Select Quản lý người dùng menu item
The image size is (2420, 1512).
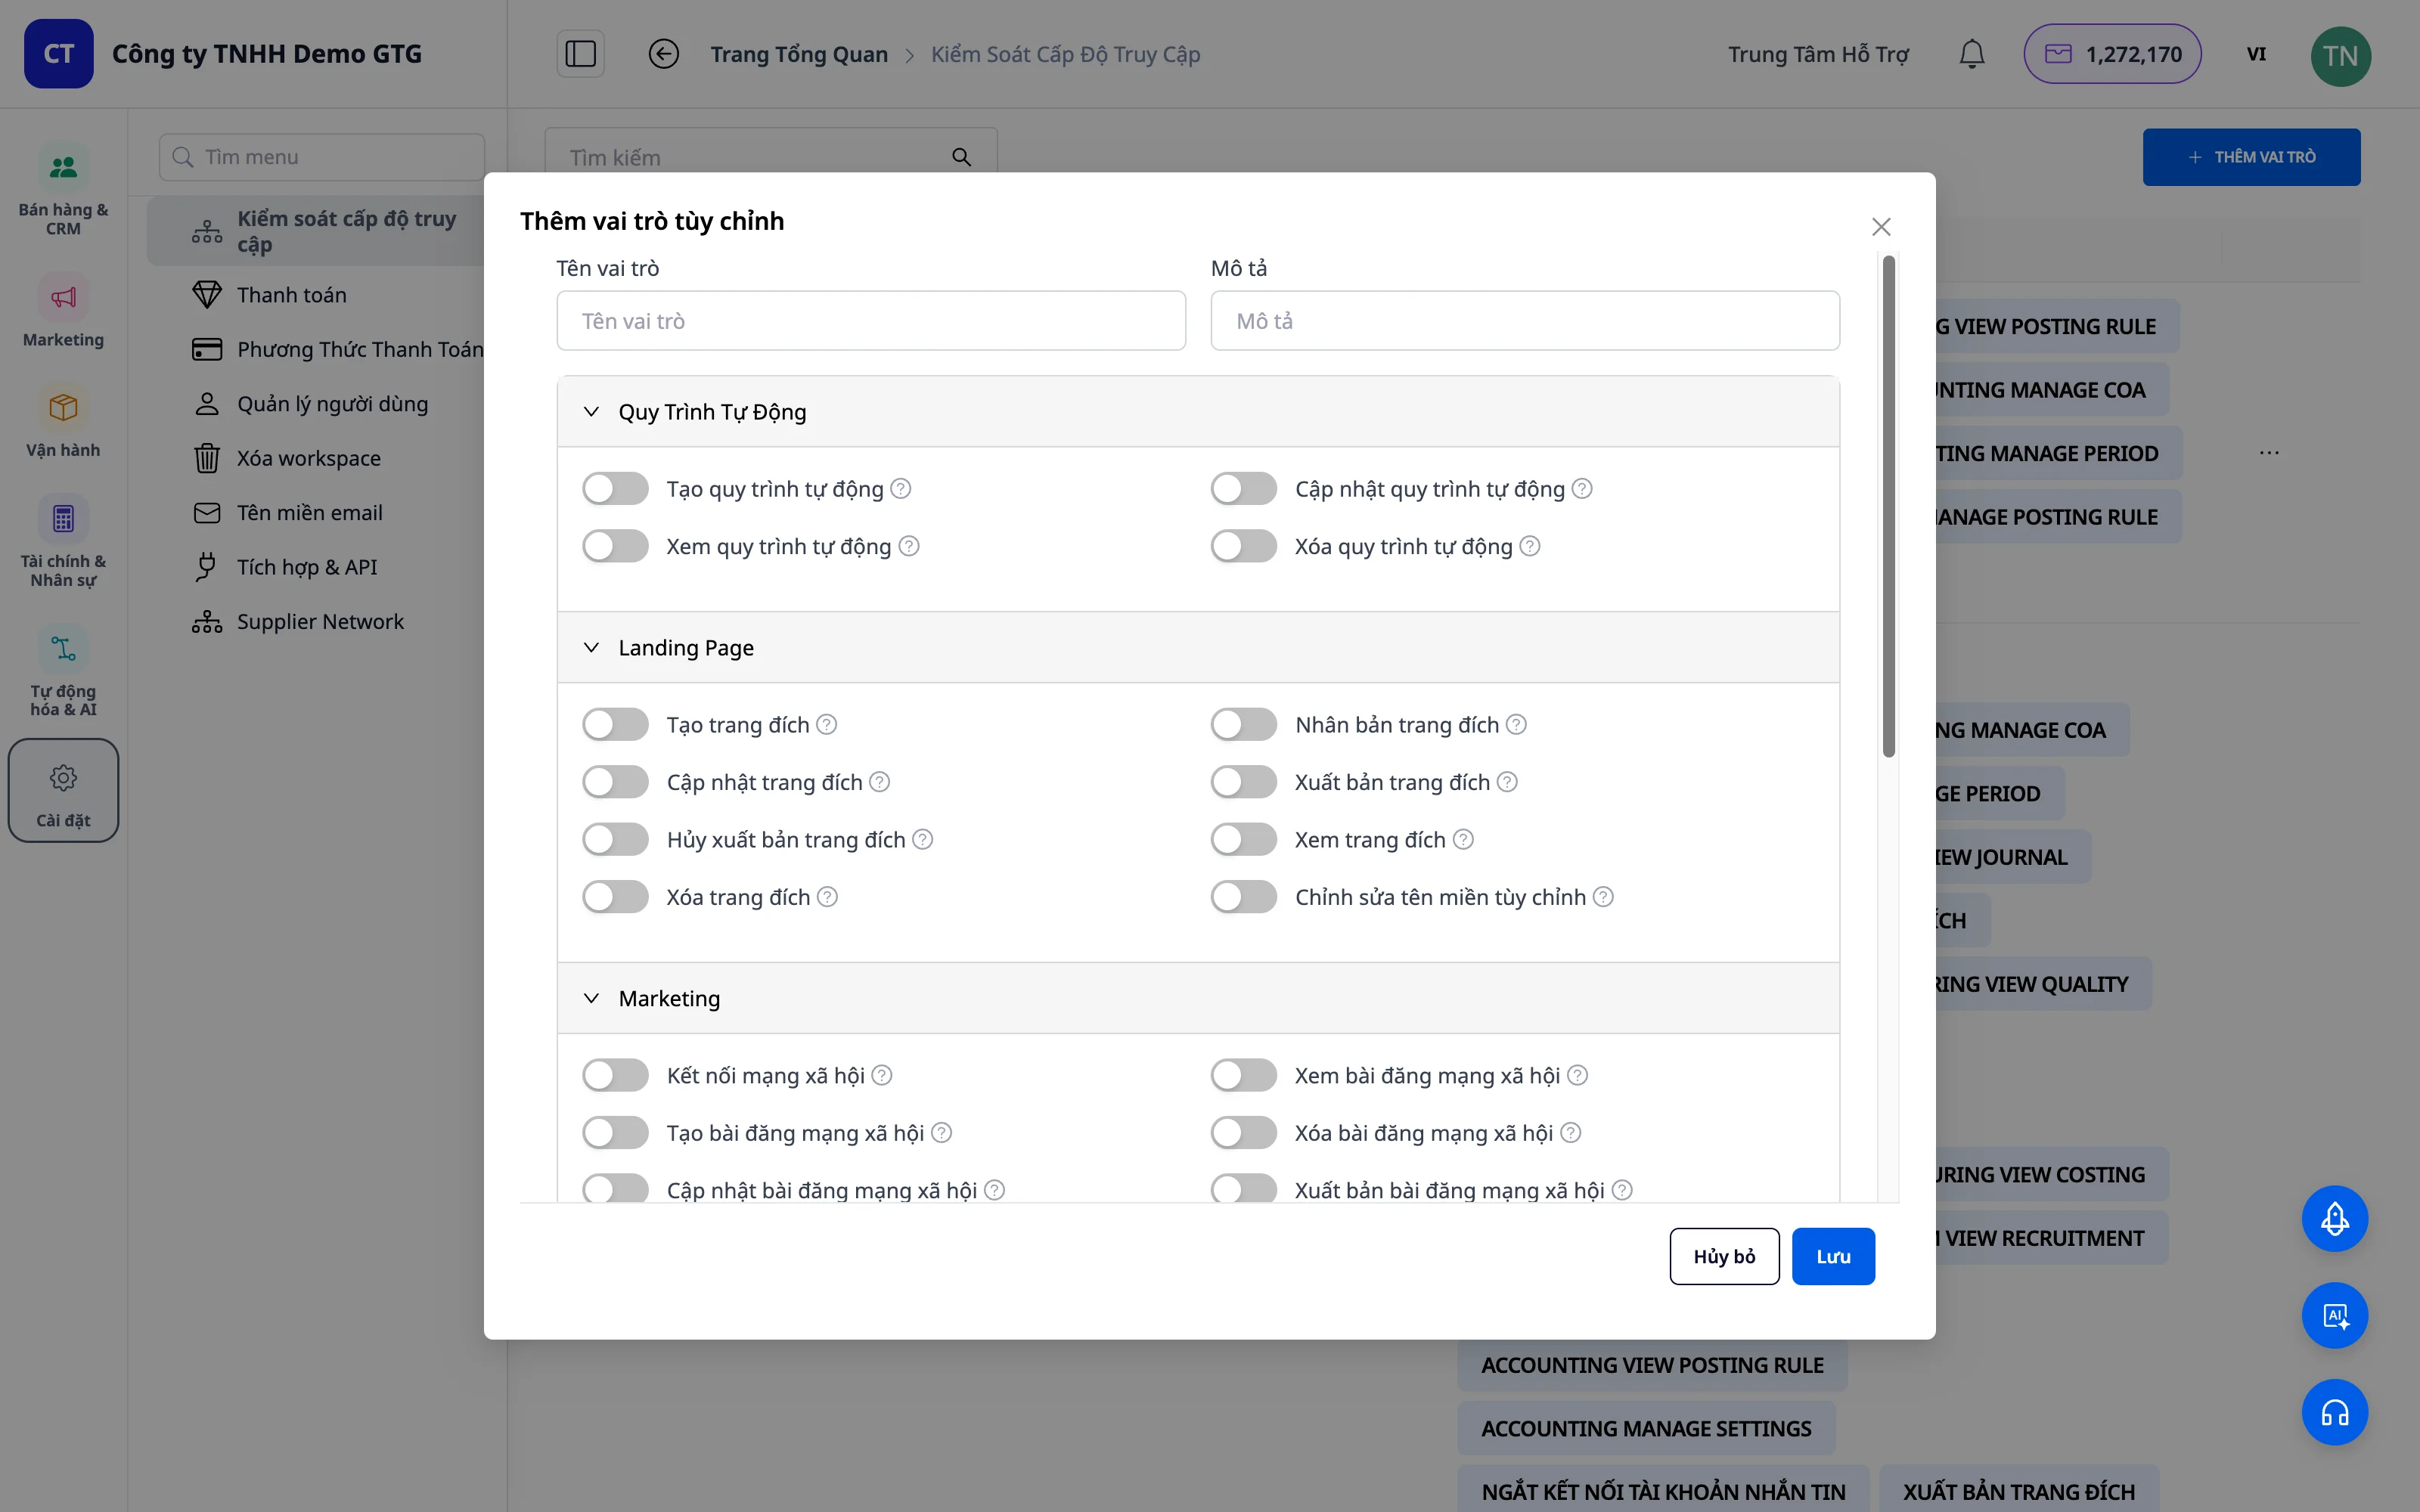(x=332, y=404)
